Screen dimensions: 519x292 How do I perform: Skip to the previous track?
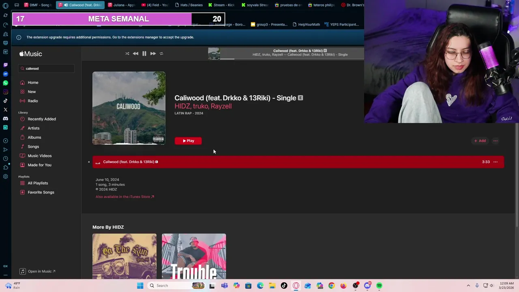point(135,54)
